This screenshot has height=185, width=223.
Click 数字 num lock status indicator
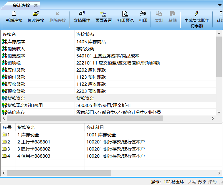tap(202, 182)
